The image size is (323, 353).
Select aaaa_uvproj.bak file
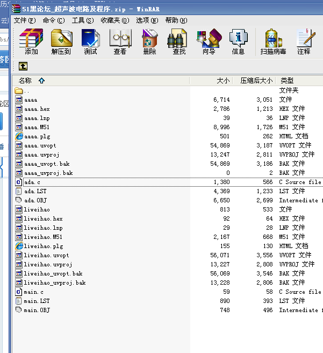(x=48, y=173)
